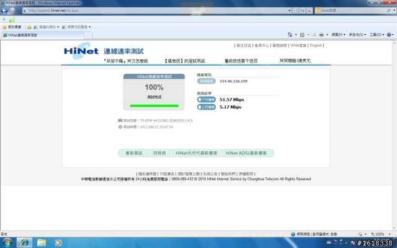Go back with the Back arrow button
397x248 pixels.
(4, 11)
